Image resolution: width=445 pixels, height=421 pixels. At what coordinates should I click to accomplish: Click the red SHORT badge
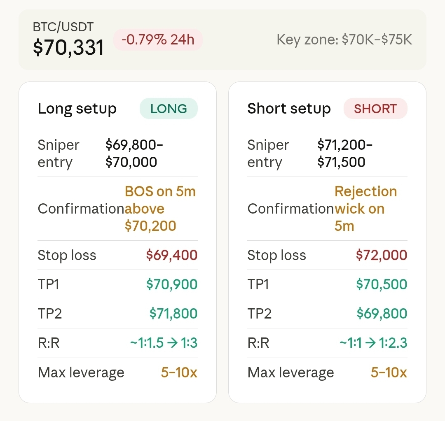375,109
